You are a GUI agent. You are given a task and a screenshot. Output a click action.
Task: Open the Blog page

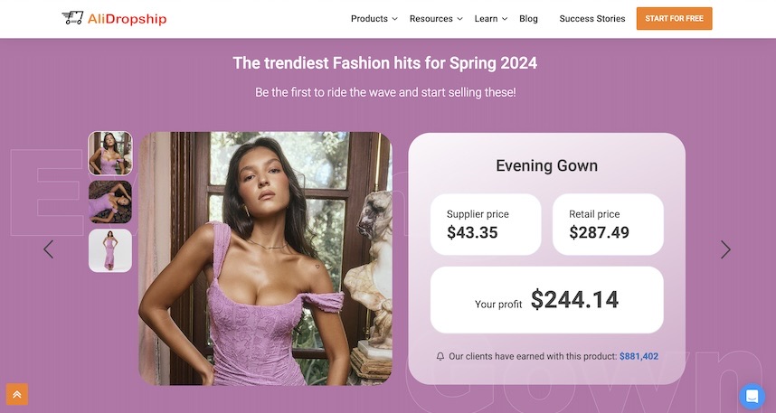[528, 19]
